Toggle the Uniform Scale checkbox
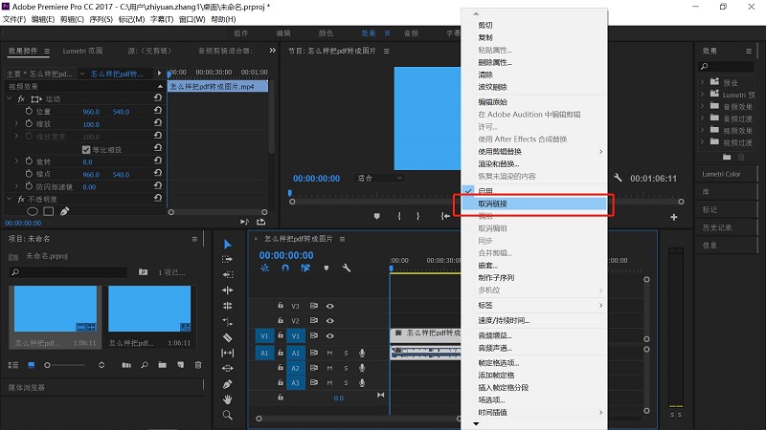 point(86,150)
